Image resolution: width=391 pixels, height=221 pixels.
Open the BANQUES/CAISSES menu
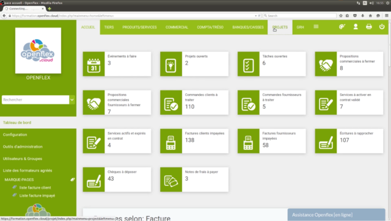pyautogui.click(x=248, y=27)
